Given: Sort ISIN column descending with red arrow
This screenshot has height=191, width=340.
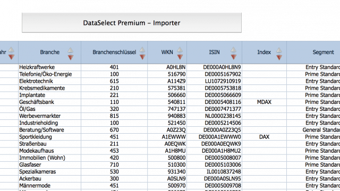Looking at the screenshot, I should pos(233,57).
